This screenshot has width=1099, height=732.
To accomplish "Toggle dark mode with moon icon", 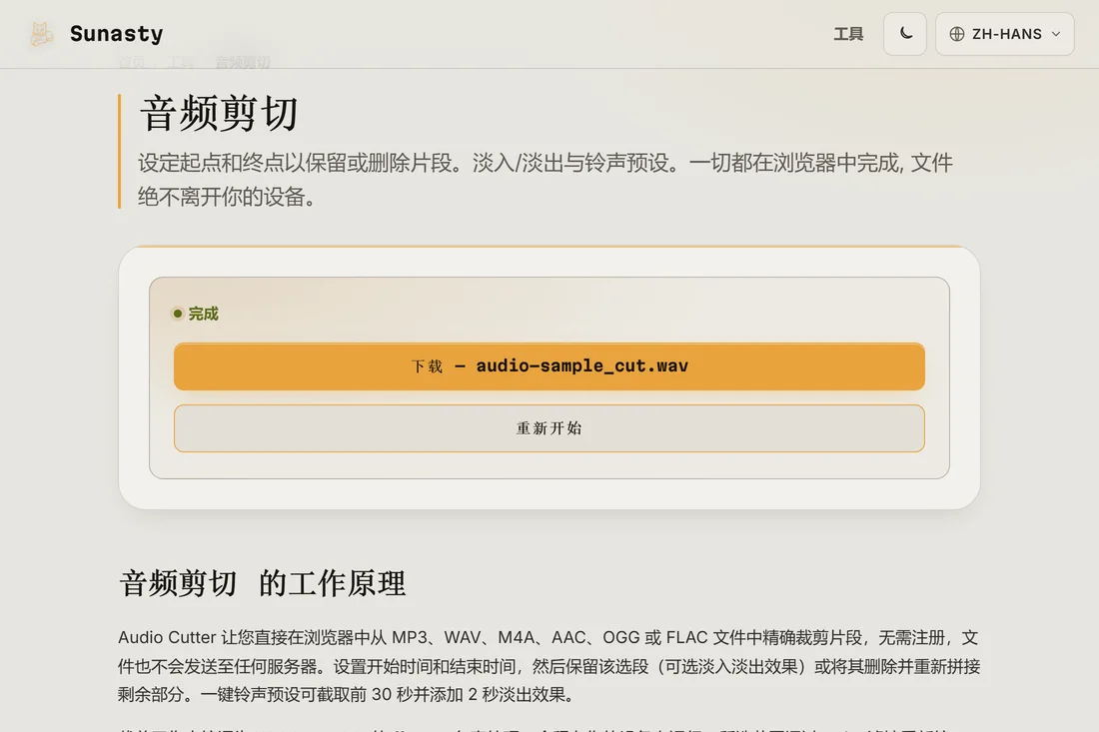I will [905, 34].
